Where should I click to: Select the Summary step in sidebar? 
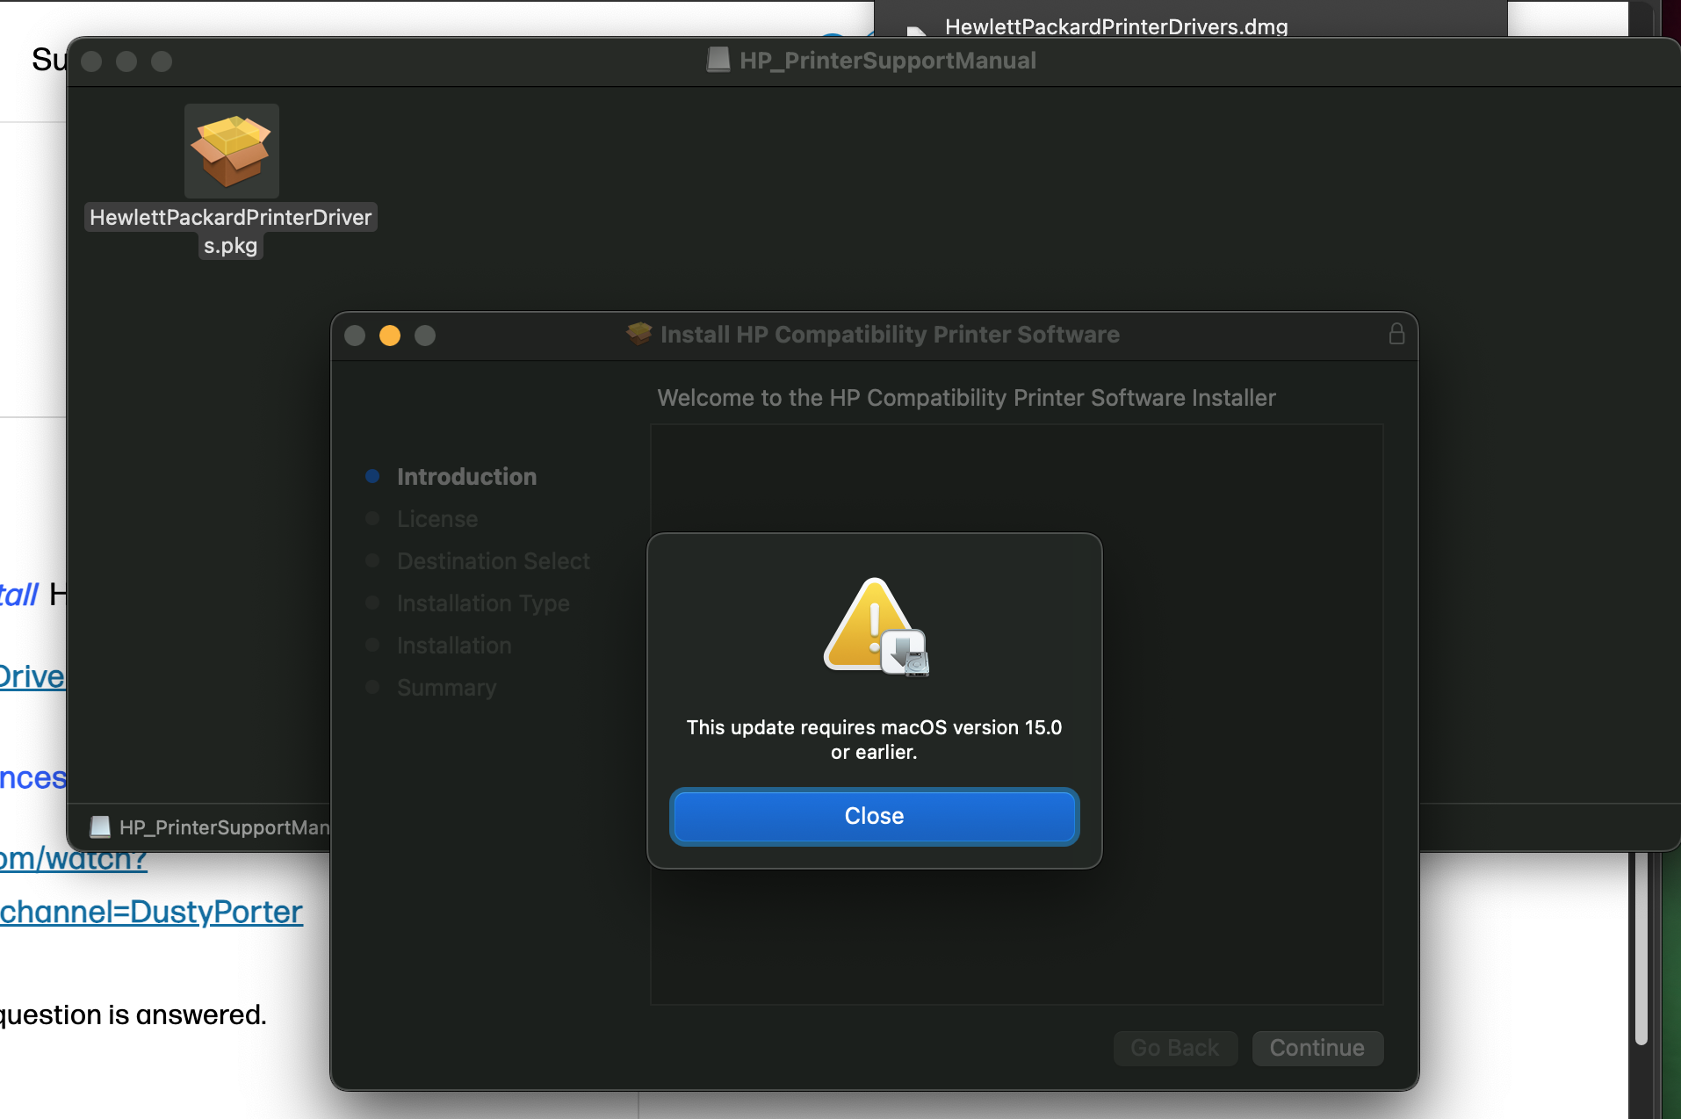point(446,688)
